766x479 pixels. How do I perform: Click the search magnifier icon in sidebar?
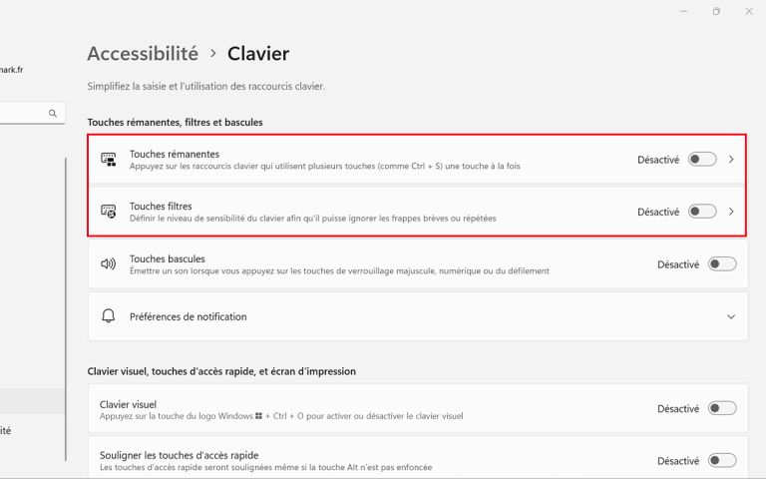pyautogui.click(x=53, y=114)
